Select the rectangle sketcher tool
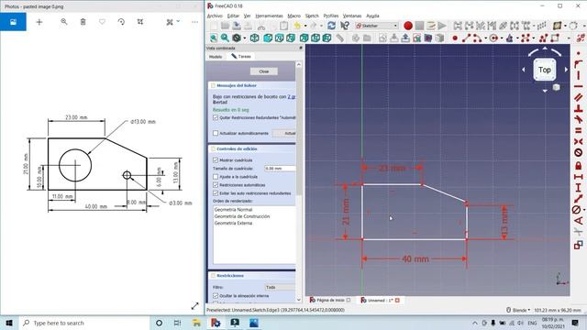Screen dimensions: 587x330 point(555,38)
